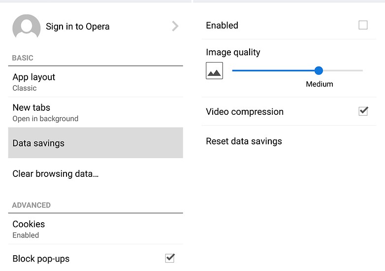Open the Sign in to Opera link
Image resolution: width=385 pixels, height=271 pixels.
click(78, 27)
